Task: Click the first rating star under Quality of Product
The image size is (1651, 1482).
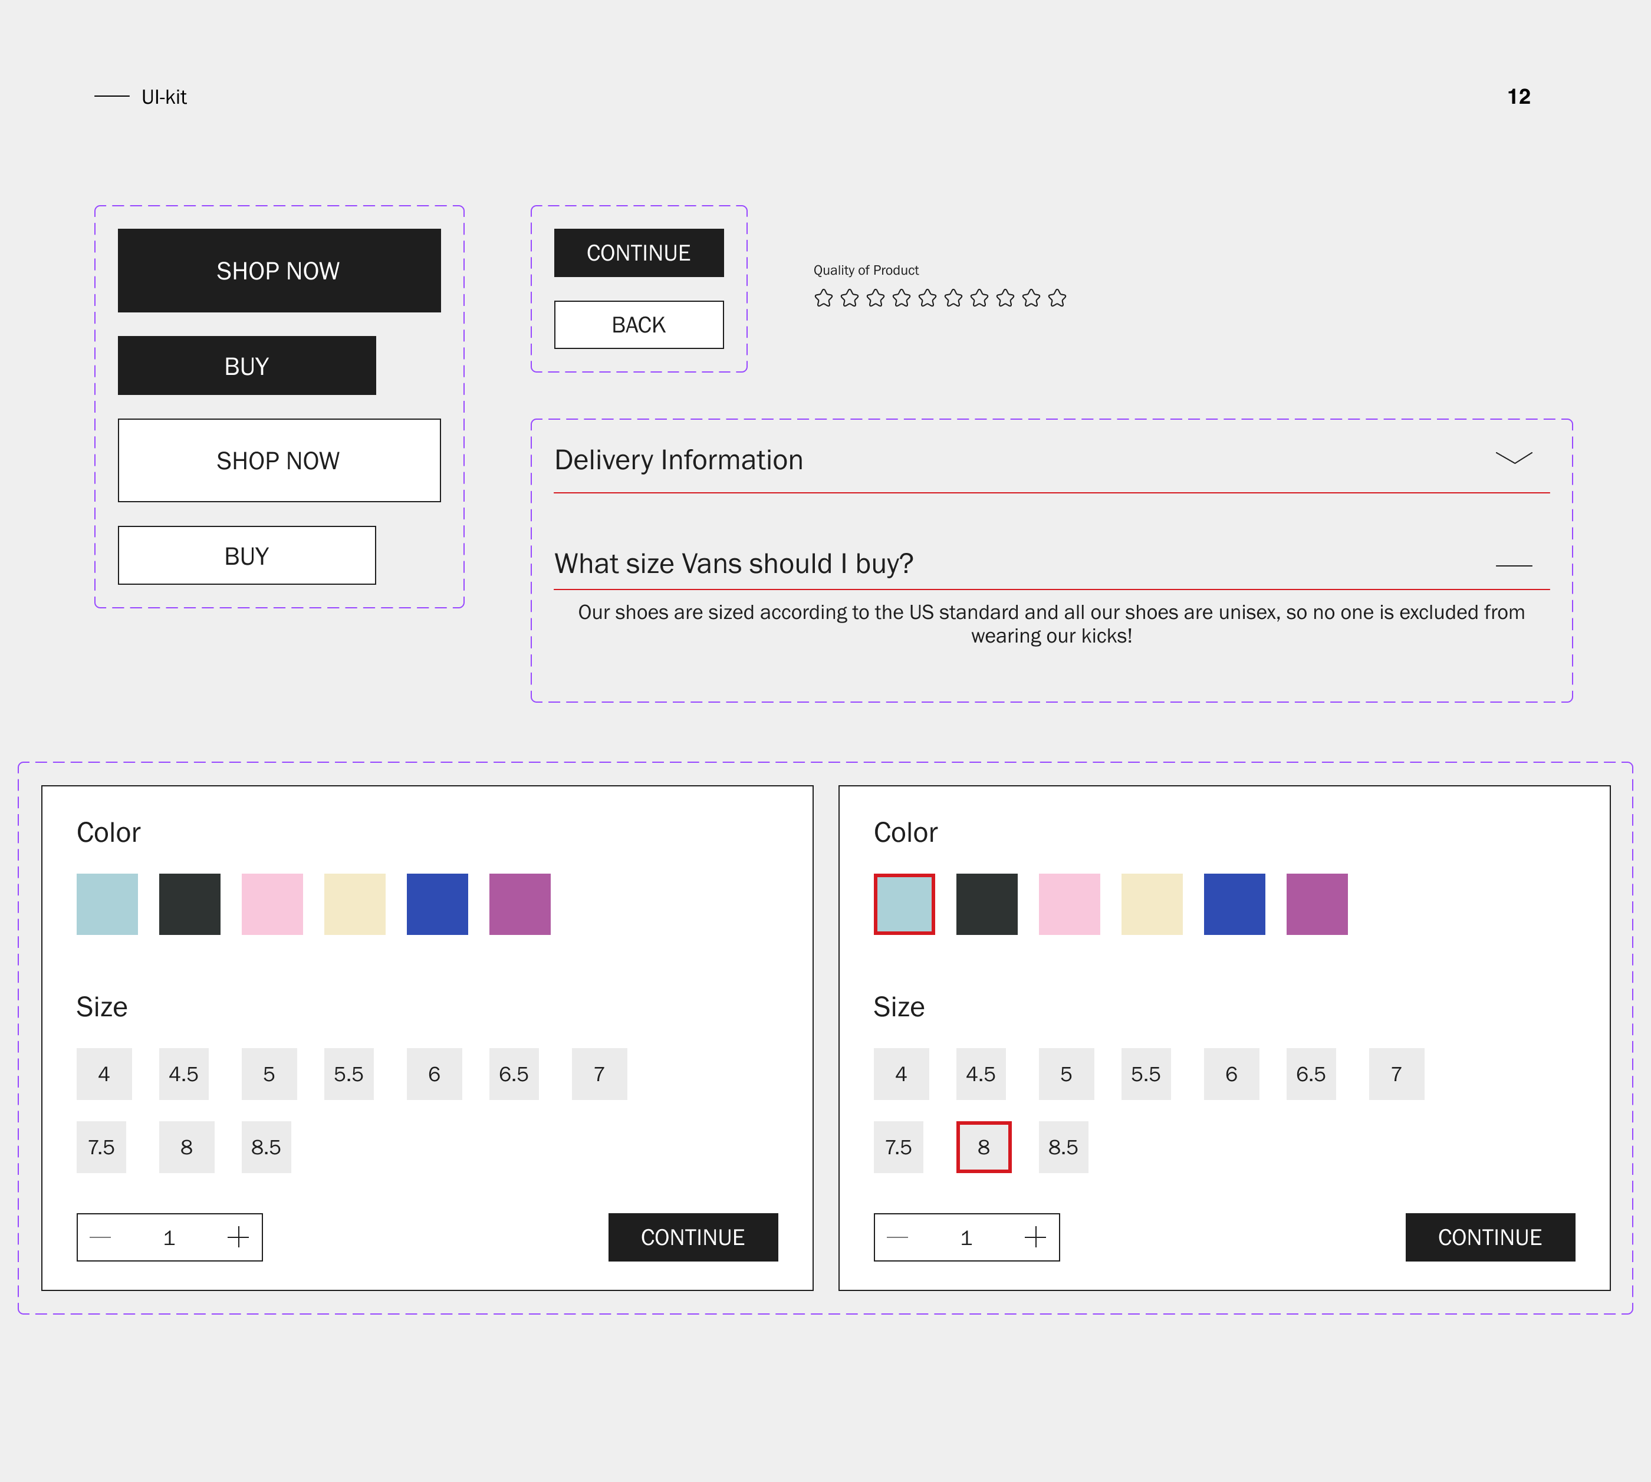Action: coord(824,298)
